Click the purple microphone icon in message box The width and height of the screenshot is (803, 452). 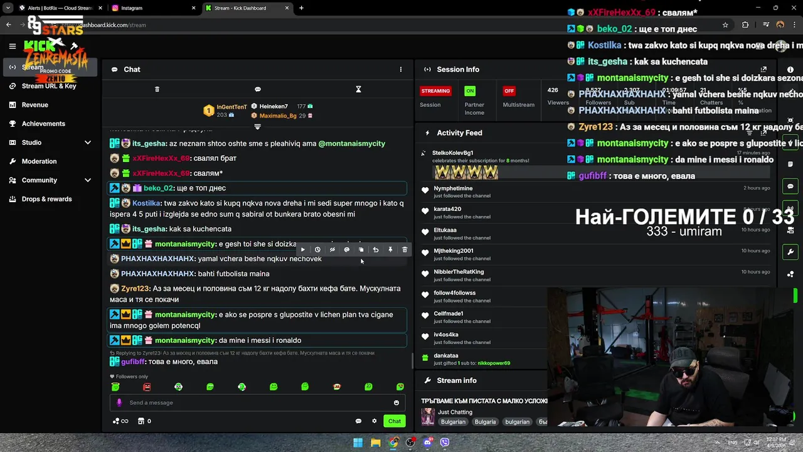[119, 403]
